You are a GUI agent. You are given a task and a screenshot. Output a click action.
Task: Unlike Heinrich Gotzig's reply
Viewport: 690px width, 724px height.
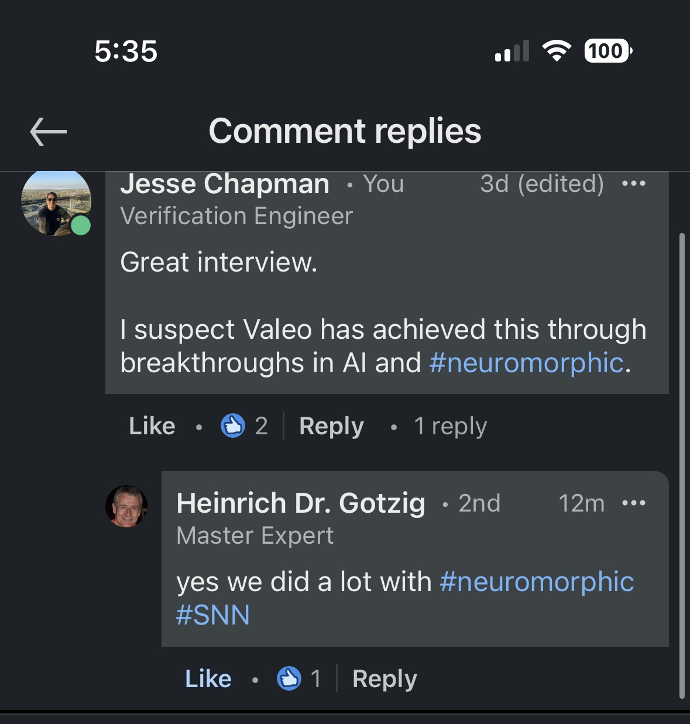(x=208, y=679)
